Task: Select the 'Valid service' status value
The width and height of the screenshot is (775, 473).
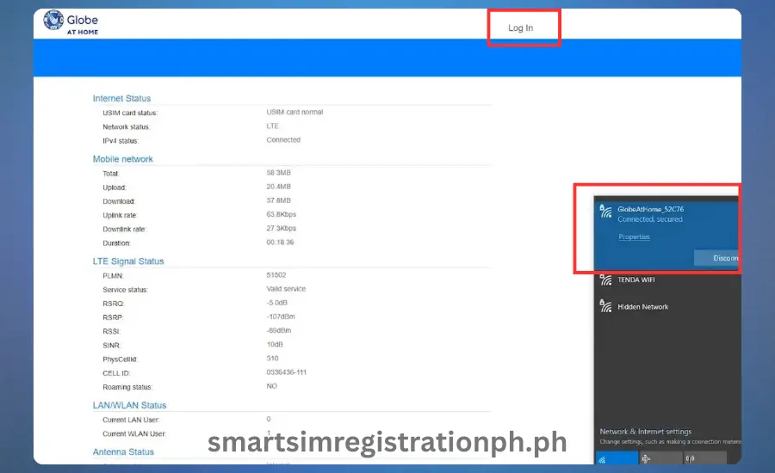Action: [286, 289]
